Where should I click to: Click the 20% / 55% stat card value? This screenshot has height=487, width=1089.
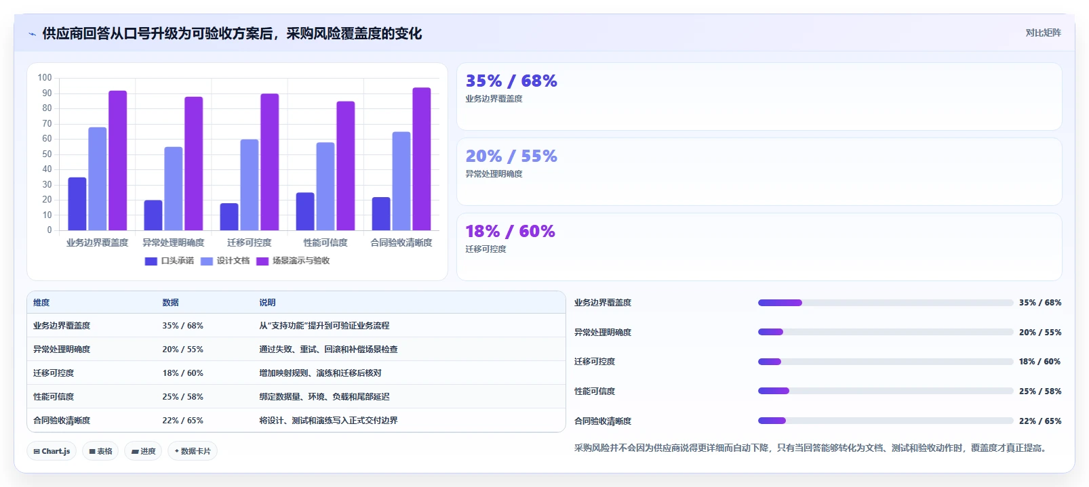[x=511, y=156]
